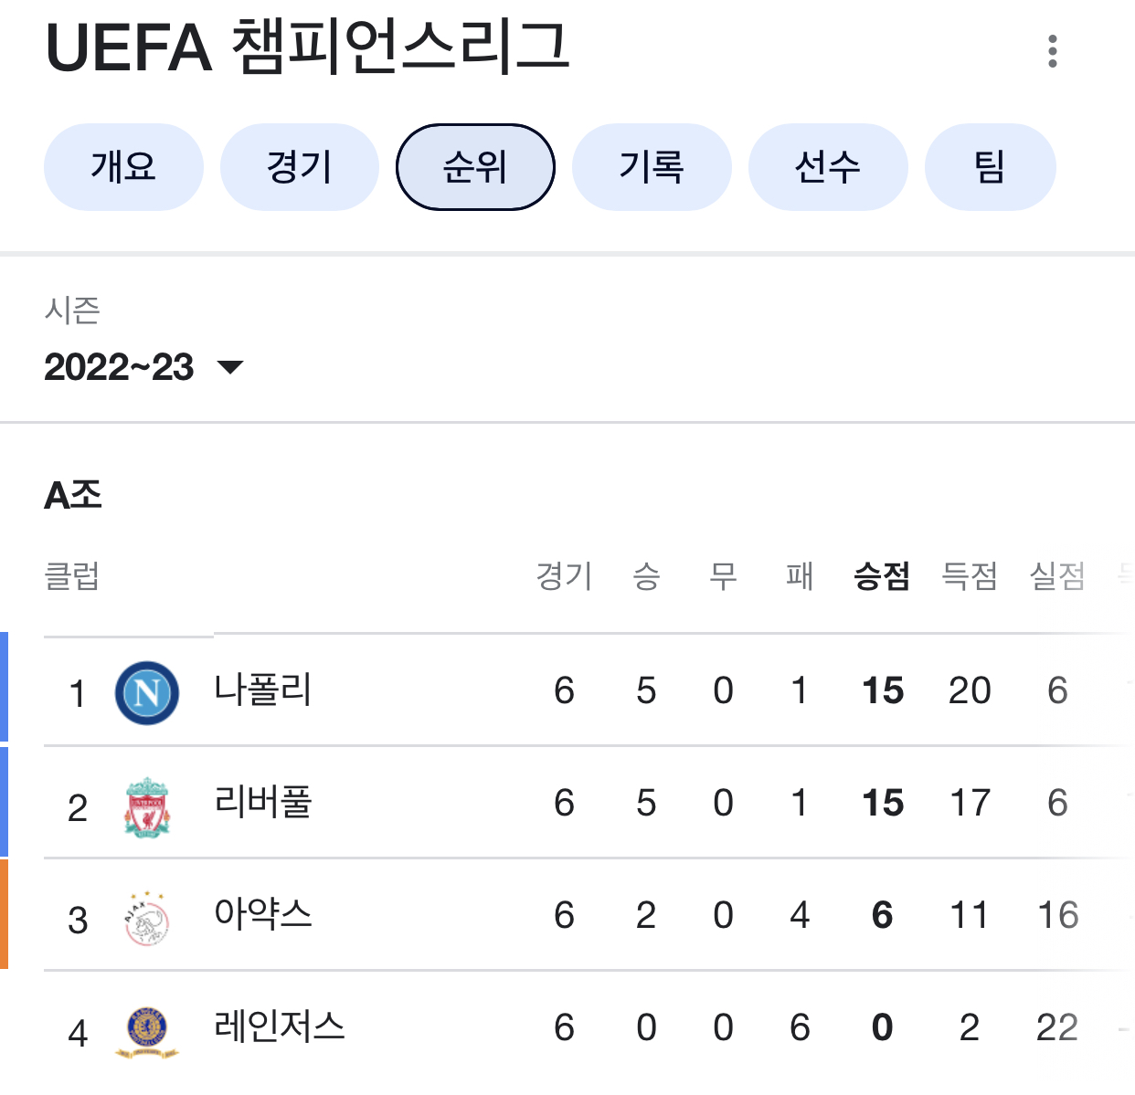Open the 나폴리 team page link
1135x1095 pixels.
(x=264, y=691)
